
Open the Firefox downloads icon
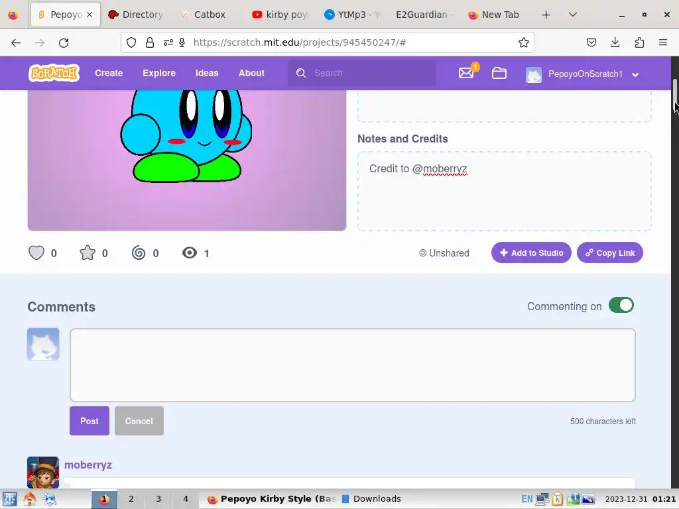(615, 42)
